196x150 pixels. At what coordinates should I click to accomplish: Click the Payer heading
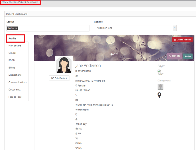(161, 66)
